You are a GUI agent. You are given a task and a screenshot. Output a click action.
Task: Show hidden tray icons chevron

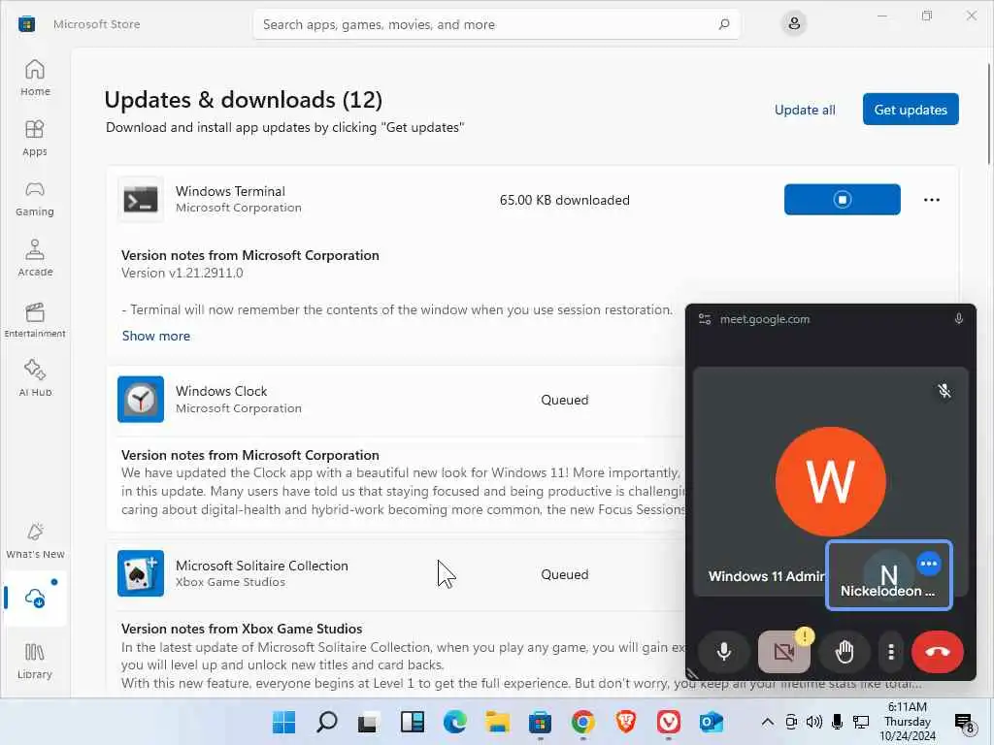767,722
